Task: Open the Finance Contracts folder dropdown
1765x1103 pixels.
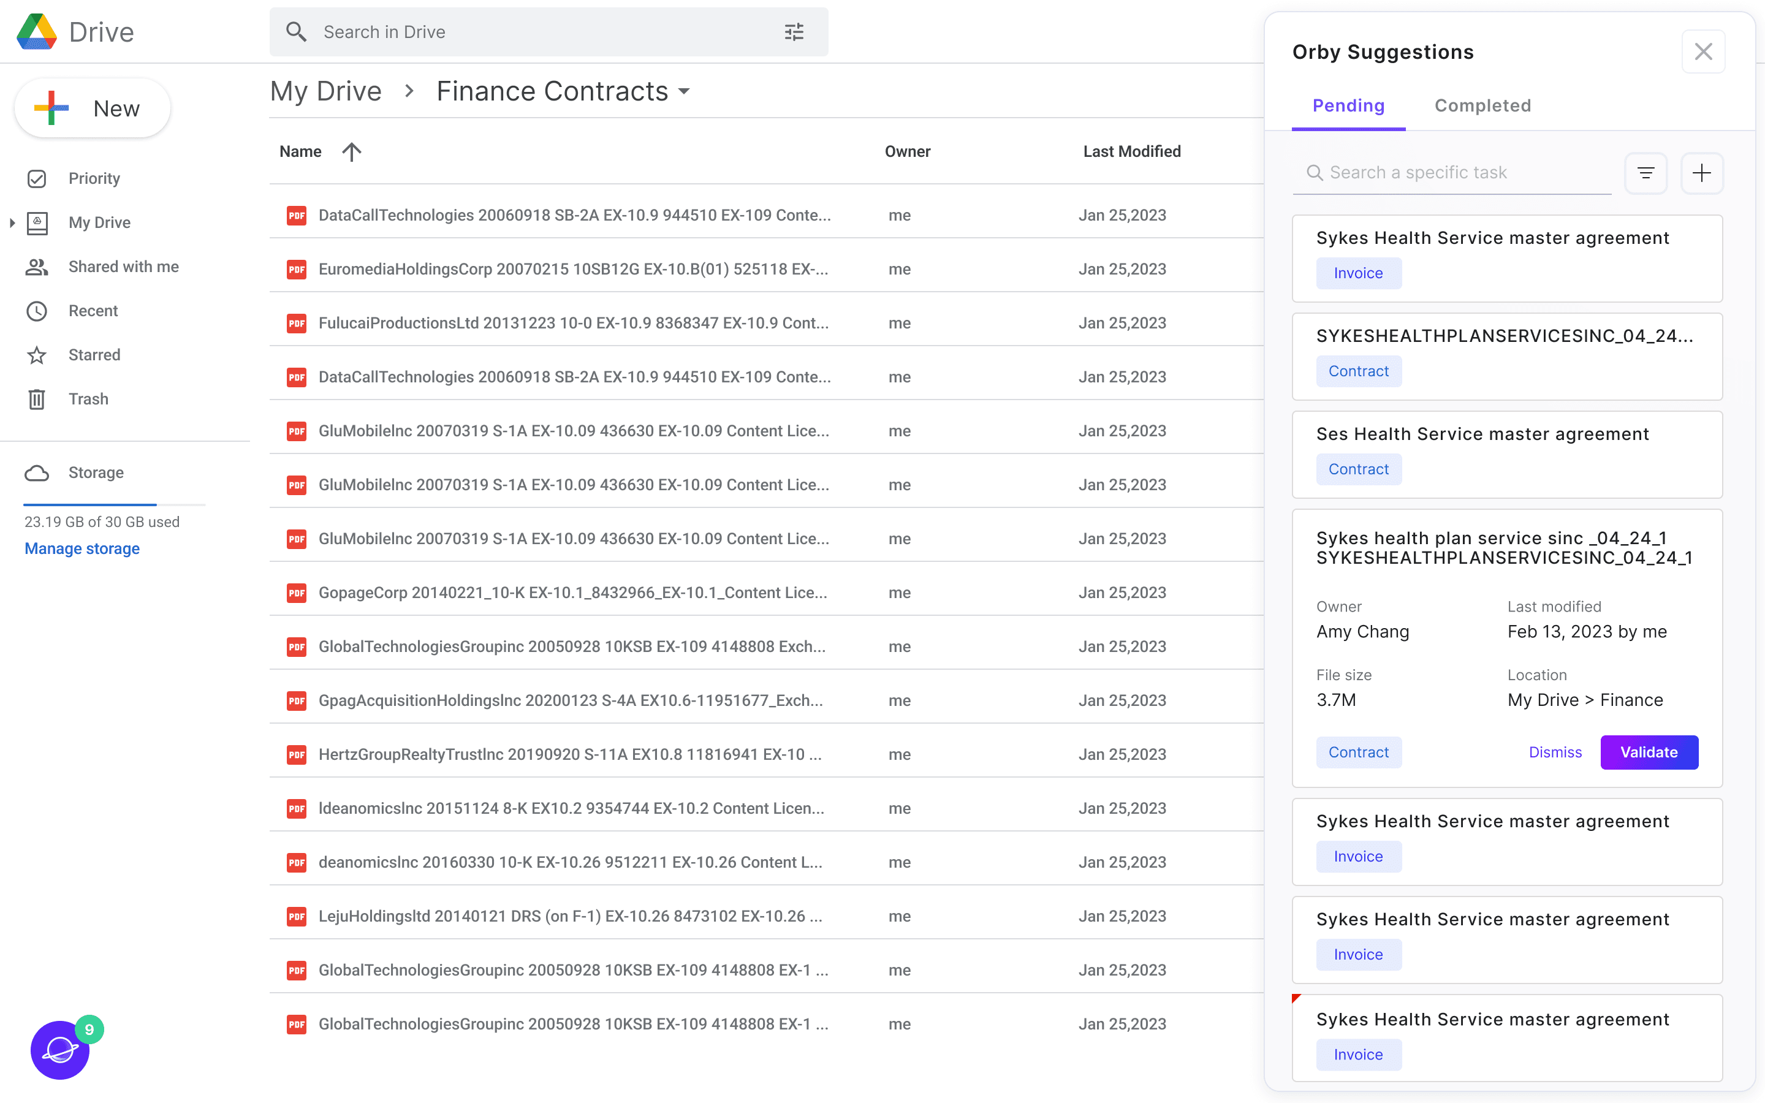Action: click(684, 92)
